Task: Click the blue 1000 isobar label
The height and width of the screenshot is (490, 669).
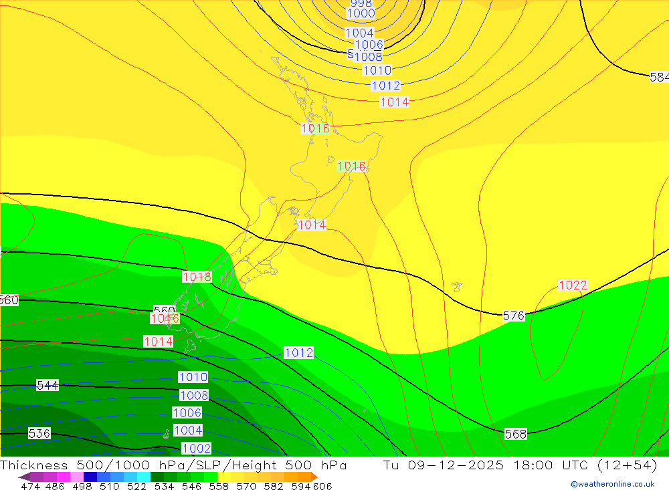Action: (361, 13)
